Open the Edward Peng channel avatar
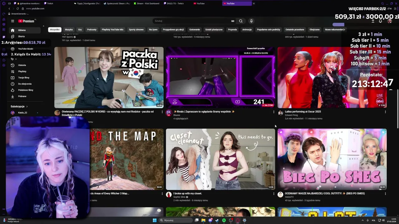Viewport: 399px width, 224px height. [x=280, y=113]
